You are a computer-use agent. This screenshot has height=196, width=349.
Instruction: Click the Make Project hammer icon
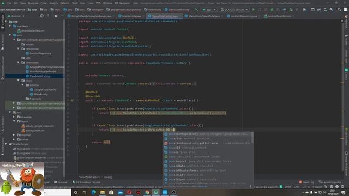196,10
